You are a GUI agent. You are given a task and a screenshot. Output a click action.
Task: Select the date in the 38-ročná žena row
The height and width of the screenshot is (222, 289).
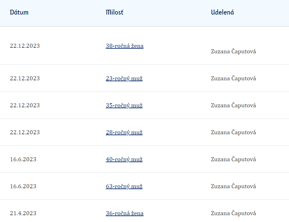click(x=25, y=46)
